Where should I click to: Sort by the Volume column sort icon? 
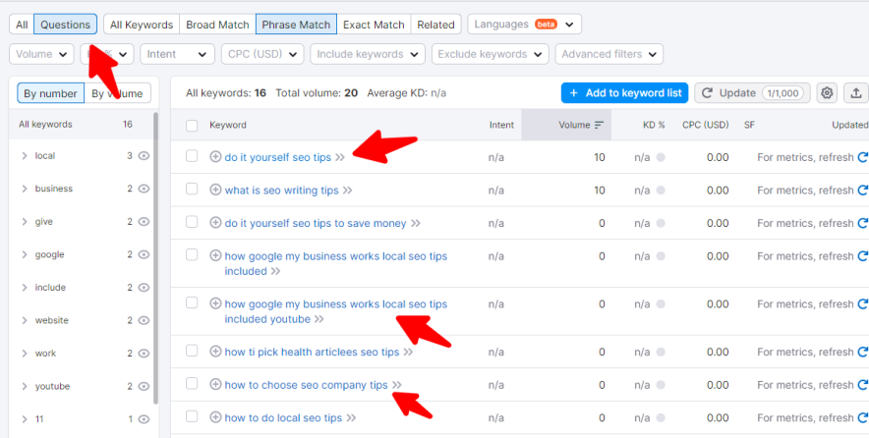(599, 125)
